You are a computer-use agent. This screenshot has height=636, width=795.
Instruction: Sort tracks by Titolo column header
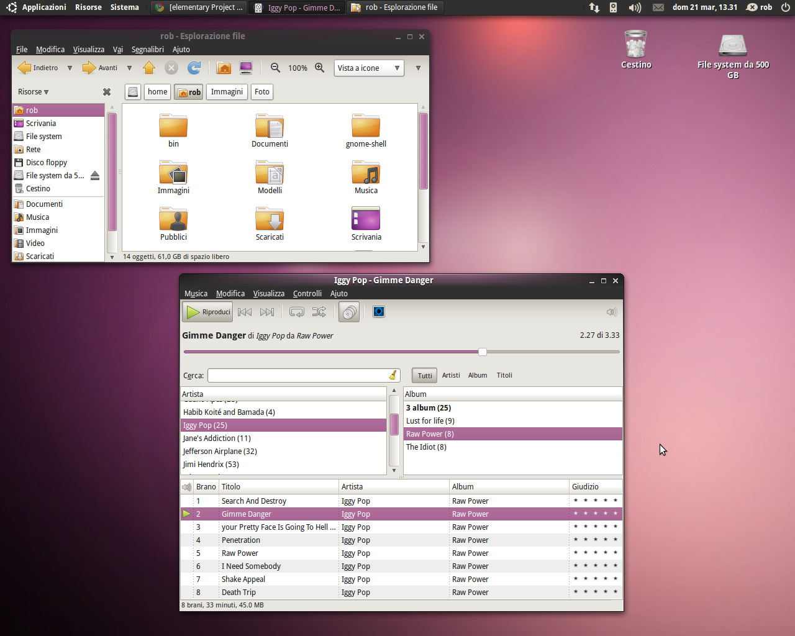coord(279,487)
